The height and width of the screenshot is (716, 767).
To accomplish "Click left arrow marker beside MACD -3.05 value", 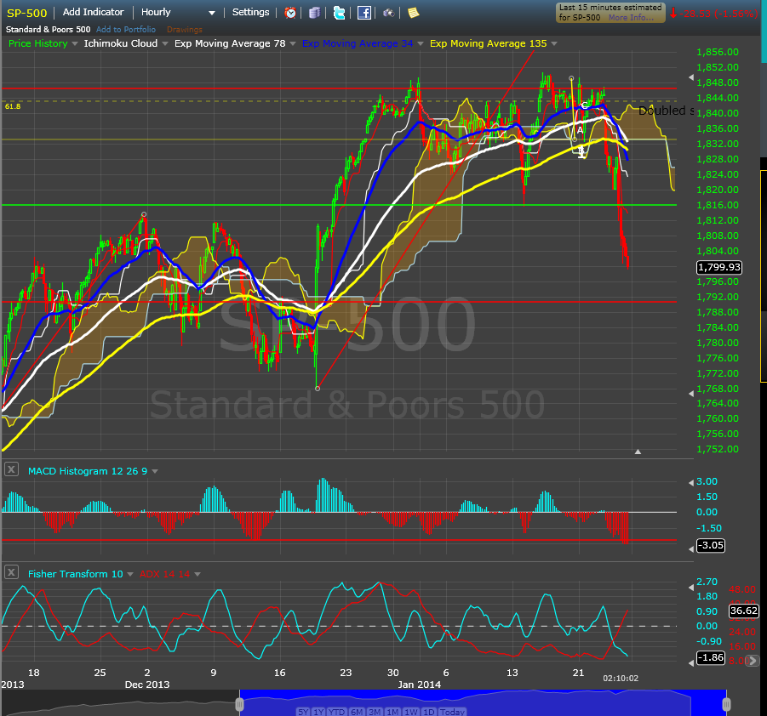I will pos(691,549).
